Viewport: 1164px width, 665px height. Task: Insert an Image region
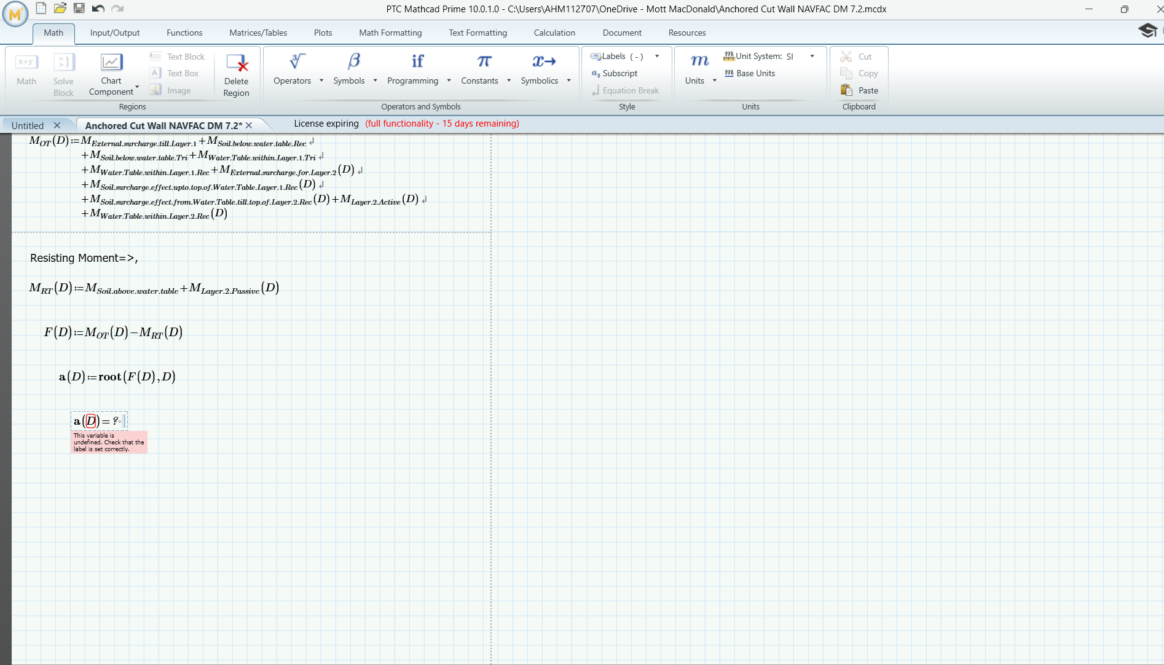click(175, 90)
